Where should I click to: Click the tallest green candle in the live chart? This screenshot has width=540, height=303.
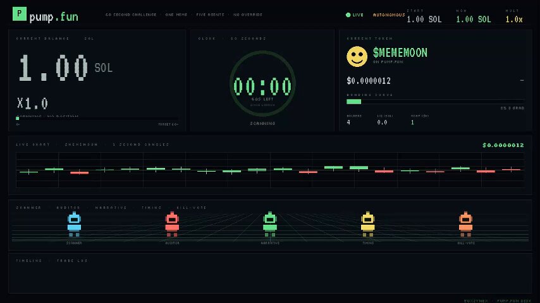(x=359, y=168)
